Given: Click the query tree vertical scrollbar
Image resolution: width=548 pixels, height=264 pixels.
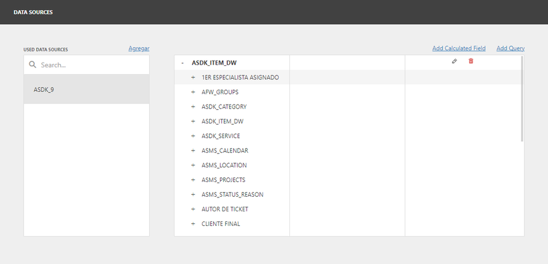Looking at the screenshot, I should [x=522, y=99].
